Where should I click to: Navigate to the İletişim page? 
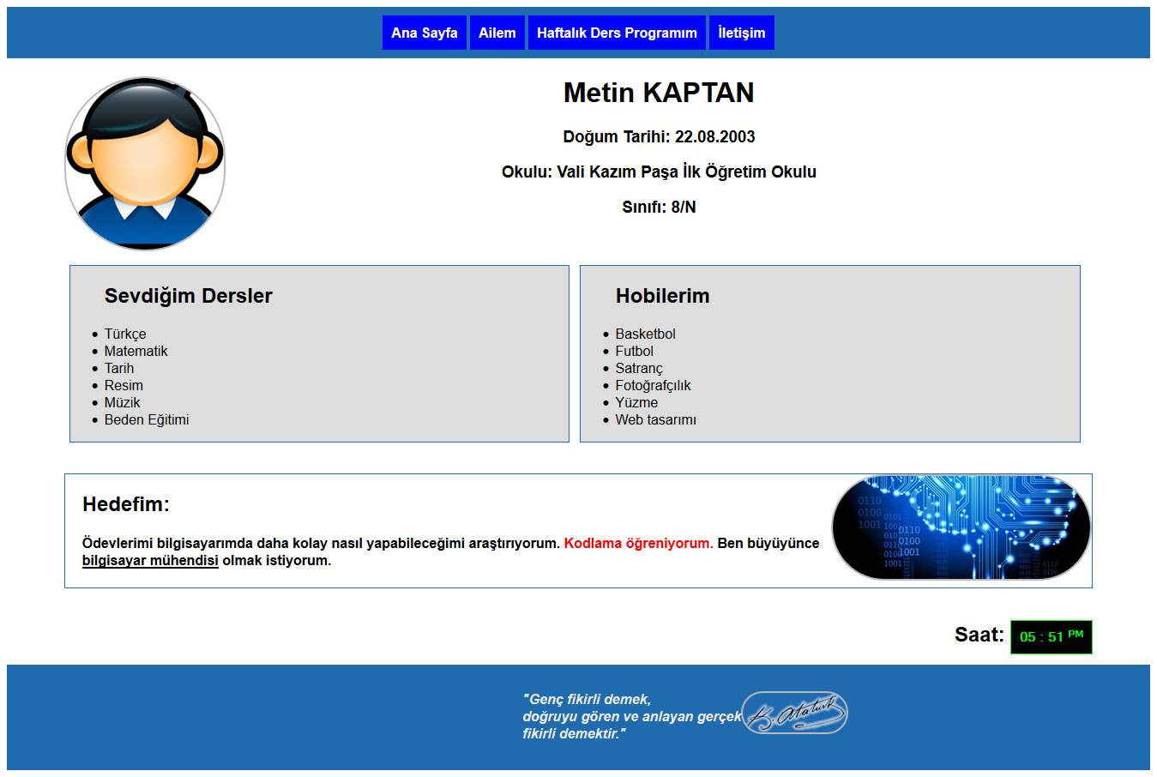pos(741,33)
